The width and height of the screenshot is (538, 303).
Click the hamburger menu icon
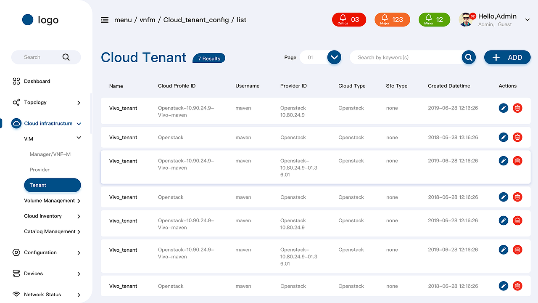[105, 20]
